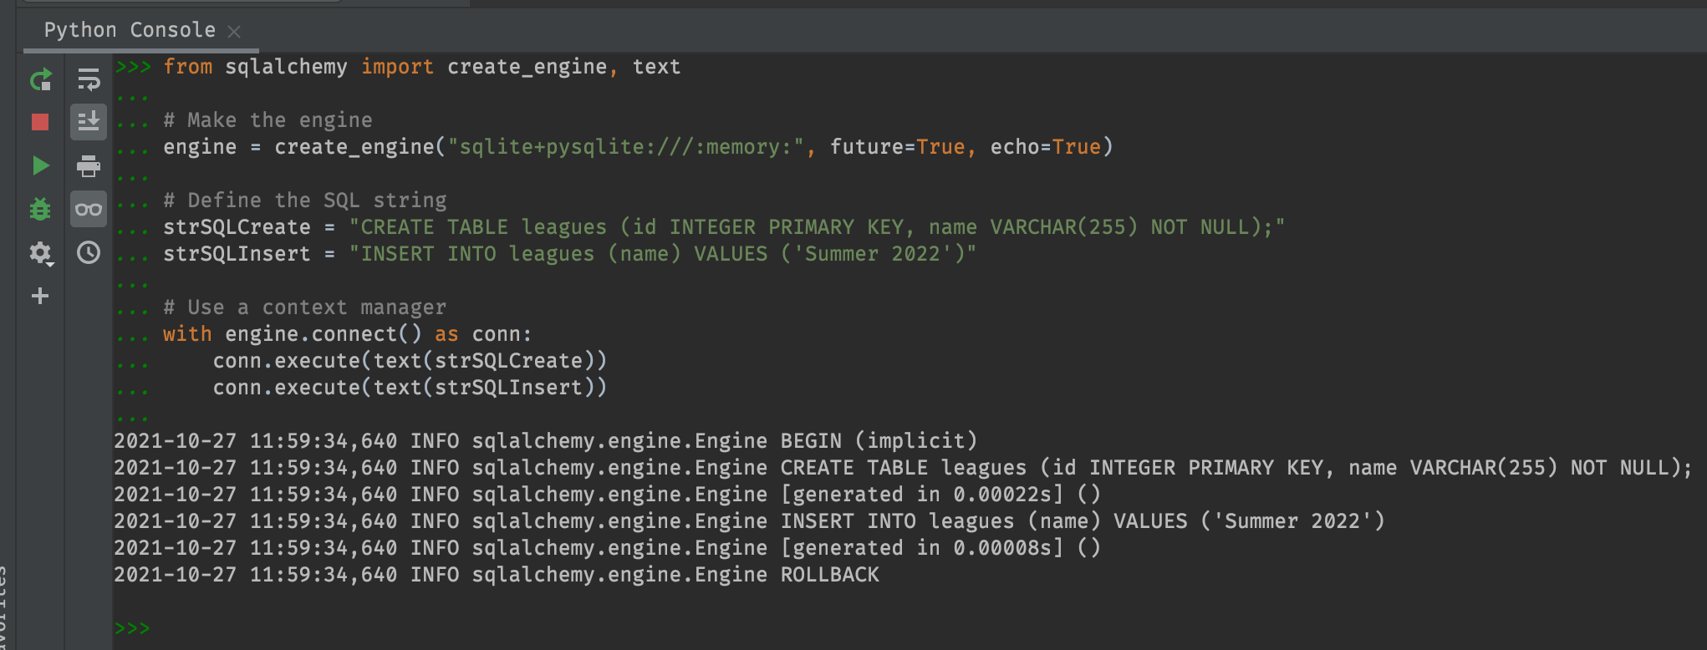The width and height of the screenshot is (1707, 650).
Task: Print console output with printer icon
Action: [x=89, y=166]
